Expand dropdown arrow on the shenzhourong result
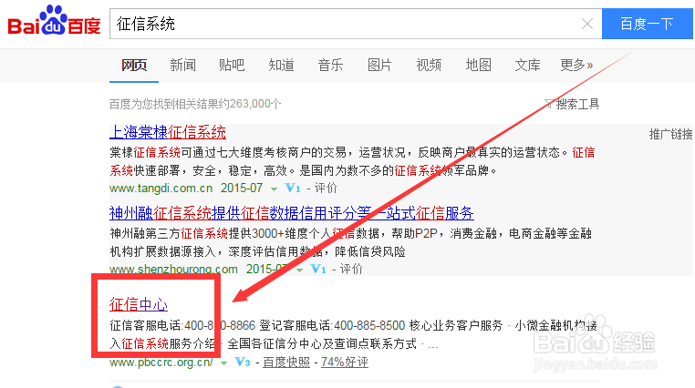 pos(300,270)
